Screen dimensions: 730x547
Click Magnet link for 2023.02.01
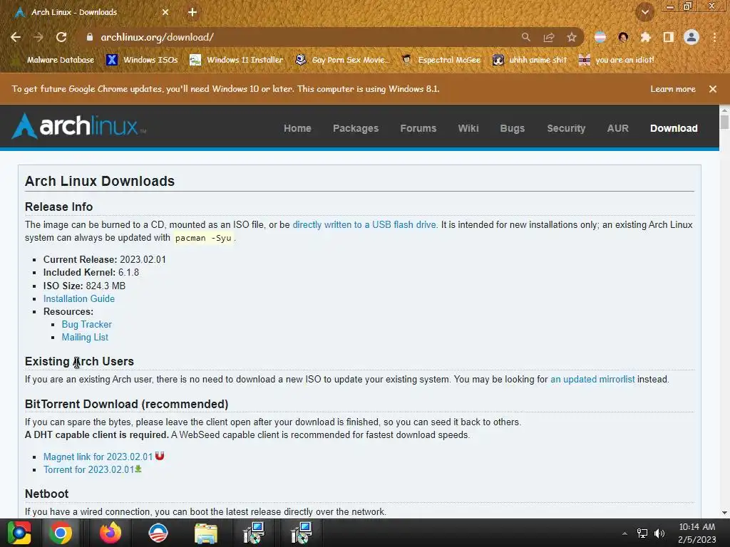[98, 457]
